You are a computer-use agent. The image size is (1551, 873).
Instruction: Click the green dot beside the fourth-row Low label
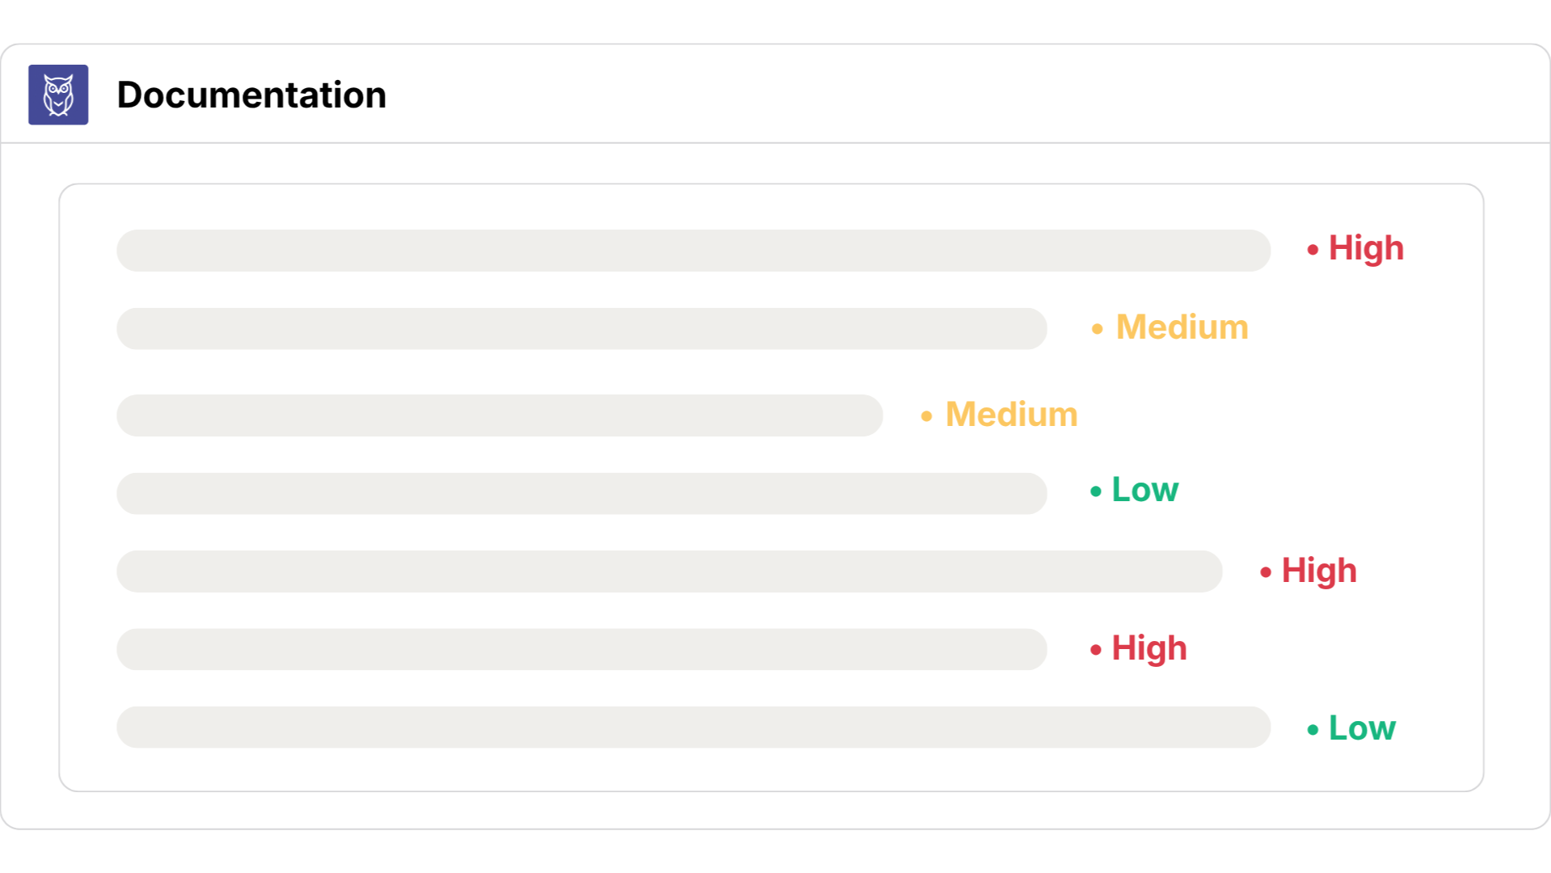click(1095, 491)
